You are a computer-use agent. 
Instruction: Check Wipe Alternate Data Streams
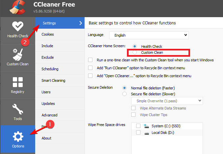pos(134,108)
